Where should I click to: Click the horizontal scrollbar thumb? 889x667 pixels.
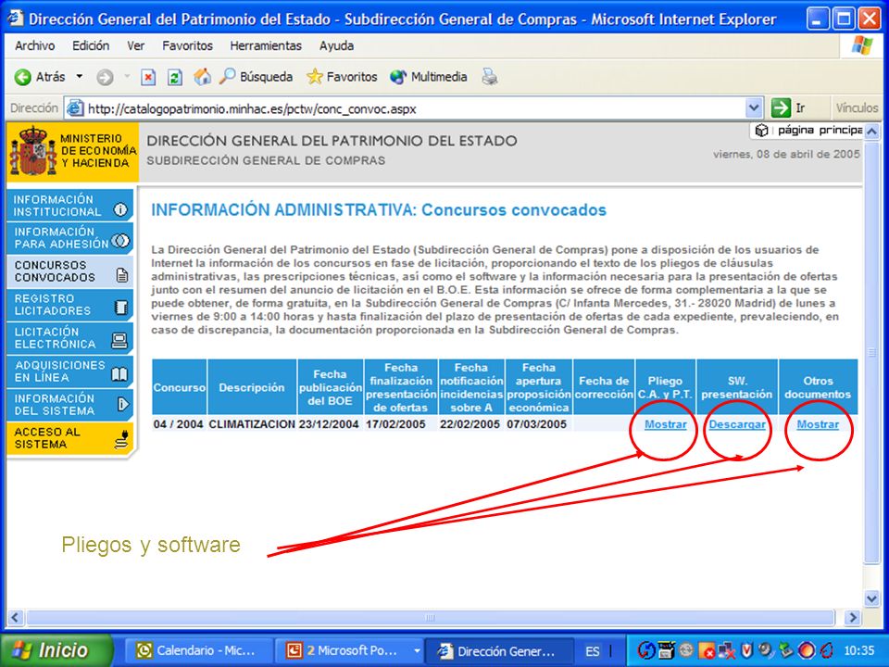coord(431,617)
